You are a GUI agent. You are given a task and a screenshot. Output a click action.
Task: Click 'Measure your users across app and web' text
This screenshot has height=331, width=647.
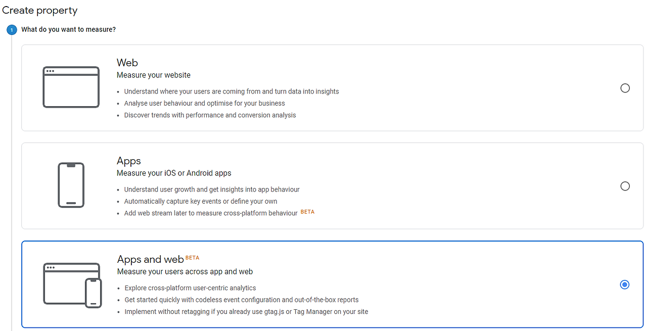coord(185,271)
